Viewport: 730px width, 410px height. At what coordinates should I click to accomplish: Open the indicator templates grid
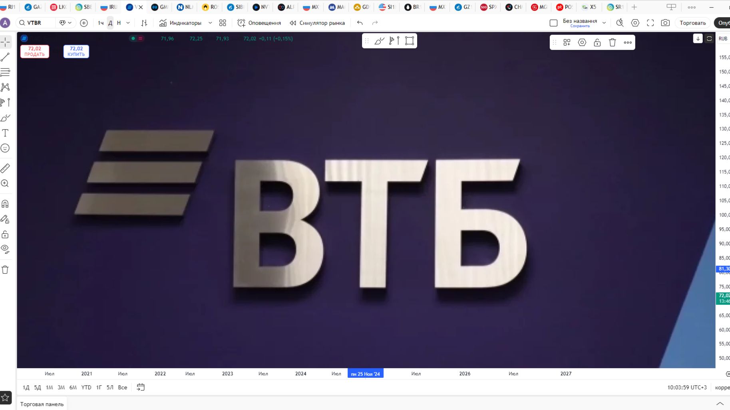click(223, 23)
